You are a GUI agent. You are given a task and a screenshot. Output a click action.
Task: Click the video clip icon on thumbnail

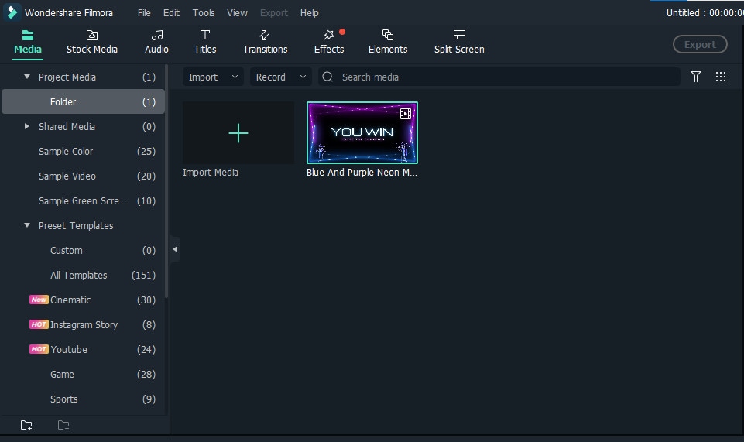(x=405, y=113)
